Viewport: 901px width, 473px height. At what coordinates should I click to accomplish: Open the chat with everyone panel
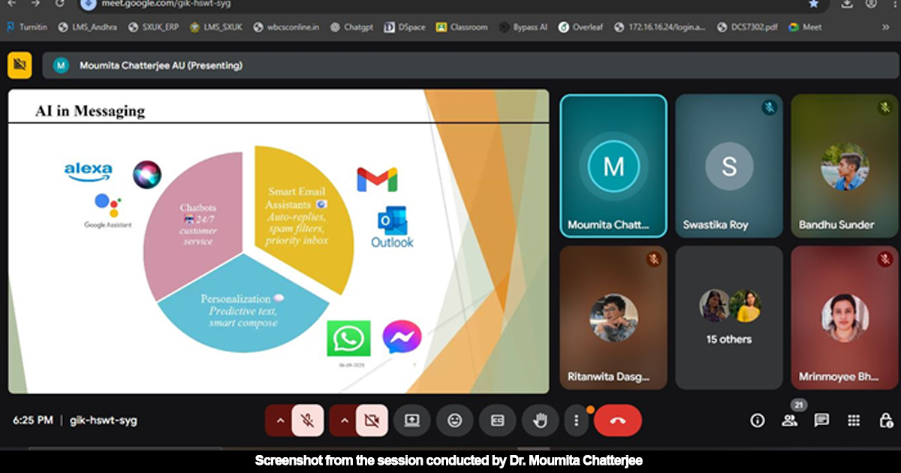pyautogui.click(x=821, y=420)
